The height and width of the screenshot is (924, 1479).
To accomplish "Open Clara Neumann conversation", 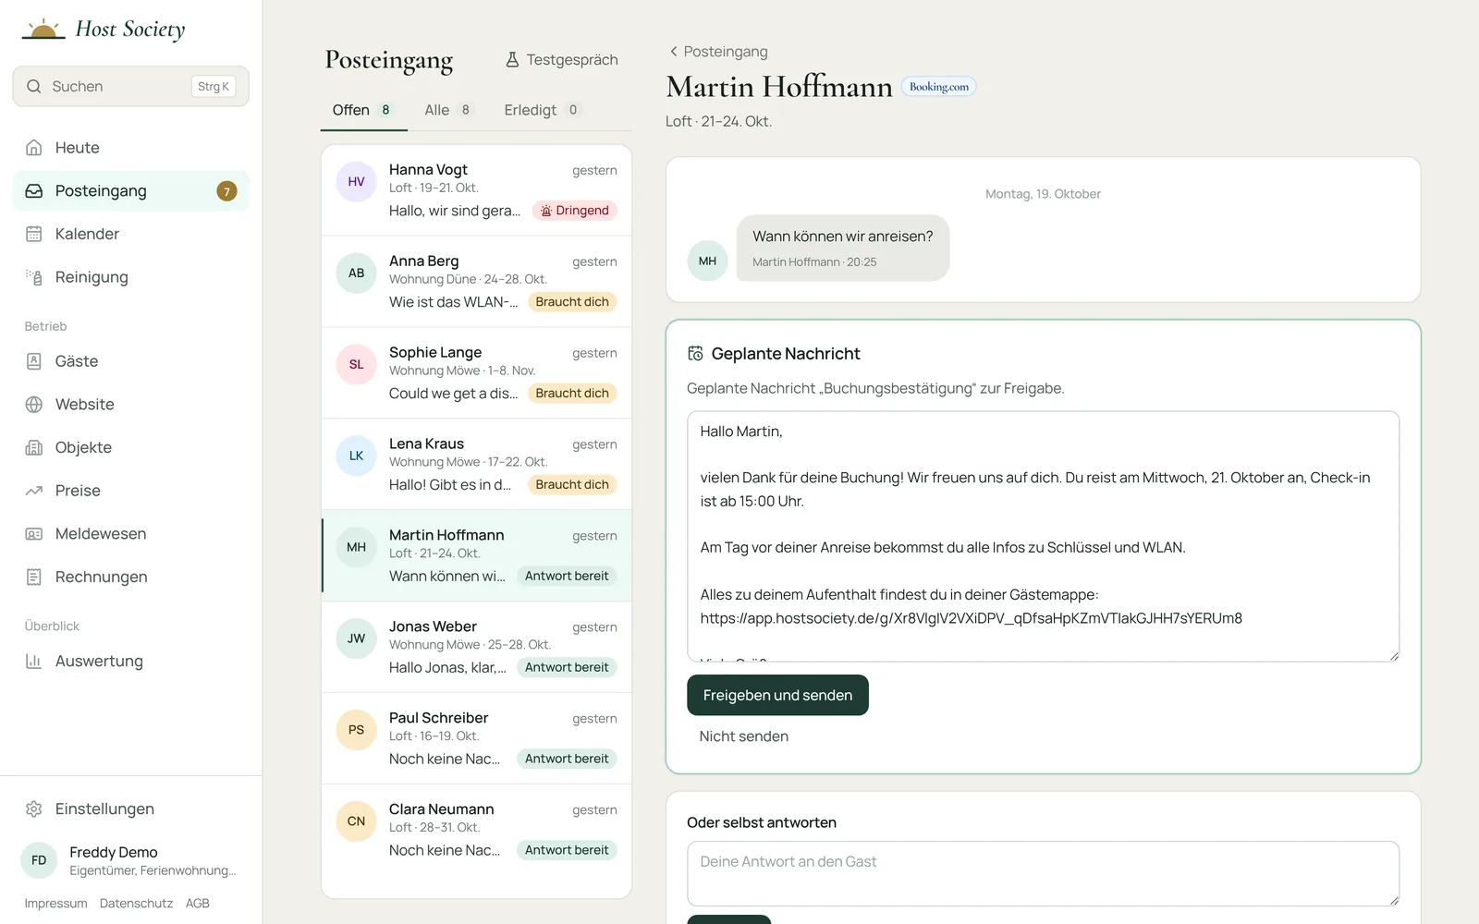I will click(476, 831).
